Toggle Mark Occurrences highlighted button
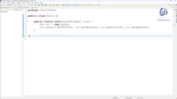 (x=66, y=5)
